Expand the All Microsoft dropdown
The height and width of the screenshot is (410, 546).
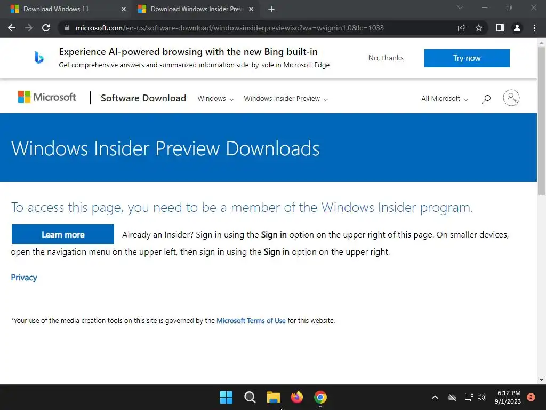click(445, 99)
